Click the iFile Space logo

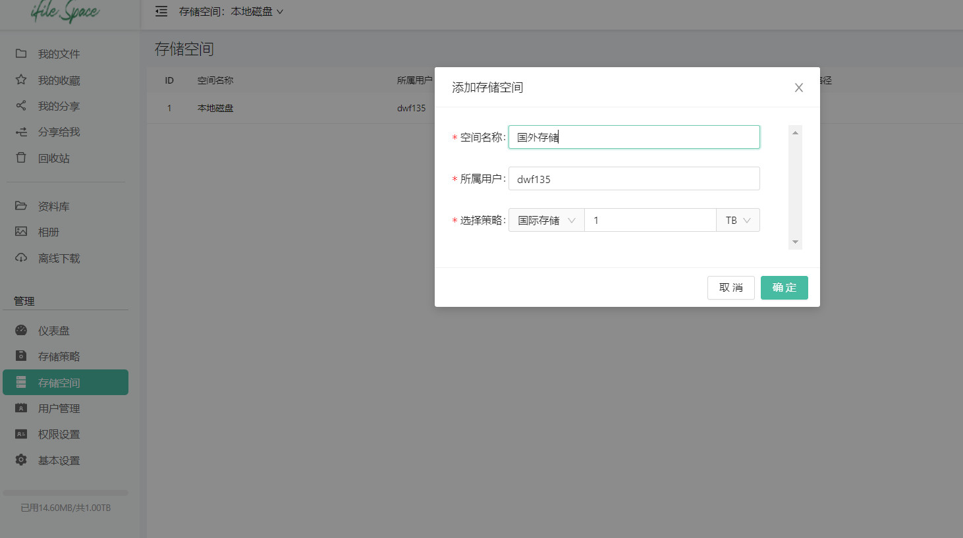(x=65, y=12)
